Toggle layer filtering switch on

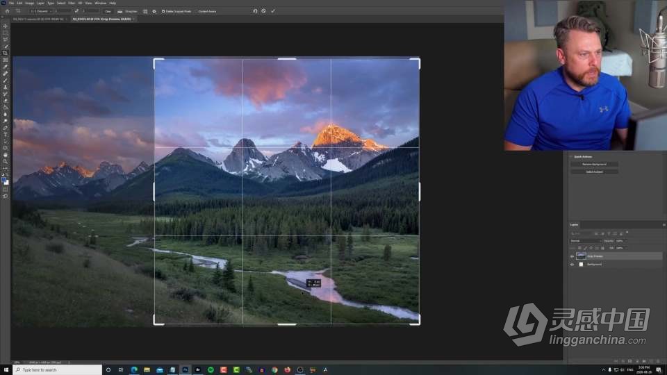point(627,233)
